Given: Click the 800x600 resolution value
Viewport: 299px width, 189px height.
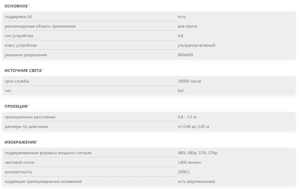Looking at the screenshot, I should tap(185, 55).
